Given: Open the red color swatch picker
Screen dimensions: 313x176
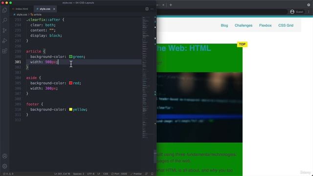Looking at the screenshot, I should click(x=70, y=83).
